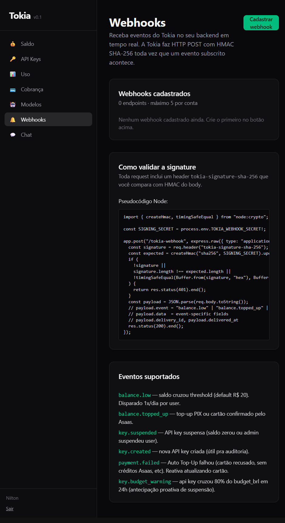This screenshot has height=523, width=285.
Task: Go to the Uso page
Action: click(48, 74)
